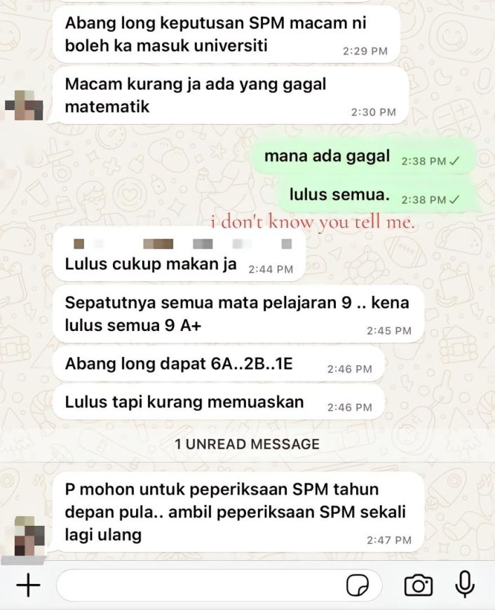Tap the plus attachment icon
Image resolution: width=495 pixels, height=610 pixels.
(x=29, y=585)
